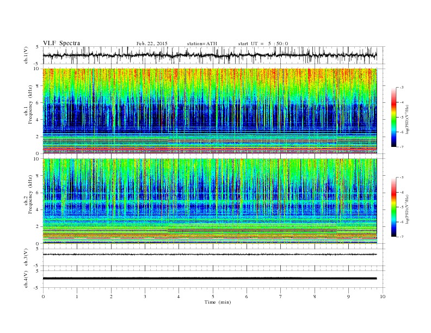
Task: Select the date "Feb. 22, 2015"
Action: pos(152,44)
